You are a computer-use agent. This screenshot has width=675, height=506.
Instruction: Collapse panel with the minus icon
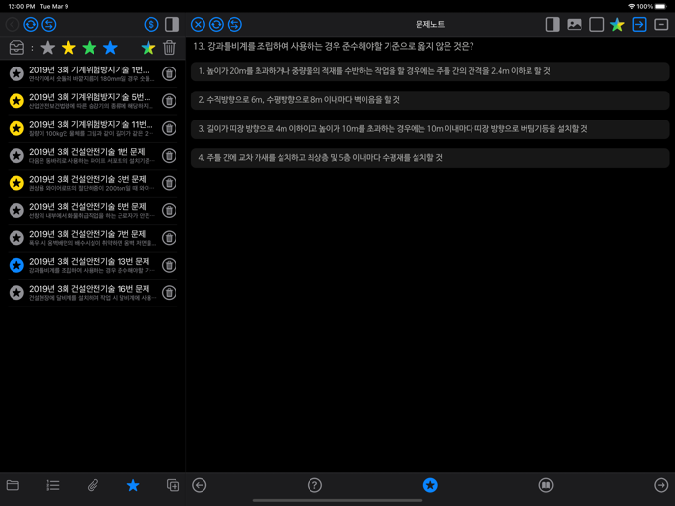pyautogui.click(x=661, y=24)
